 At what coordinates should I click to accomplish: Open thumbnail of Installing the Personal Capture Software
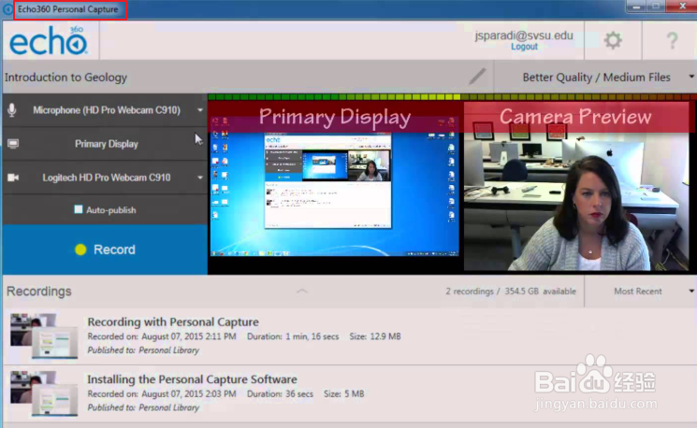point(44,393)
